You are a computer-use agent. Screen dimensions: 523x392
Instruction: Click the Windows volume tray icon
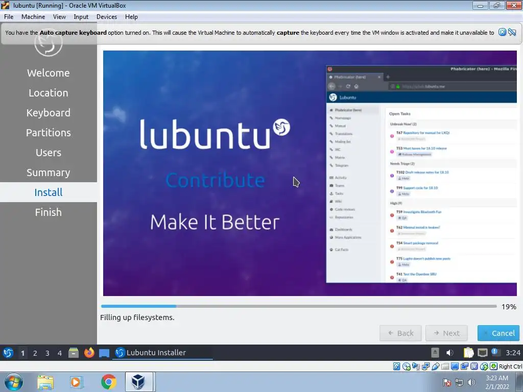tap(471, 382)
